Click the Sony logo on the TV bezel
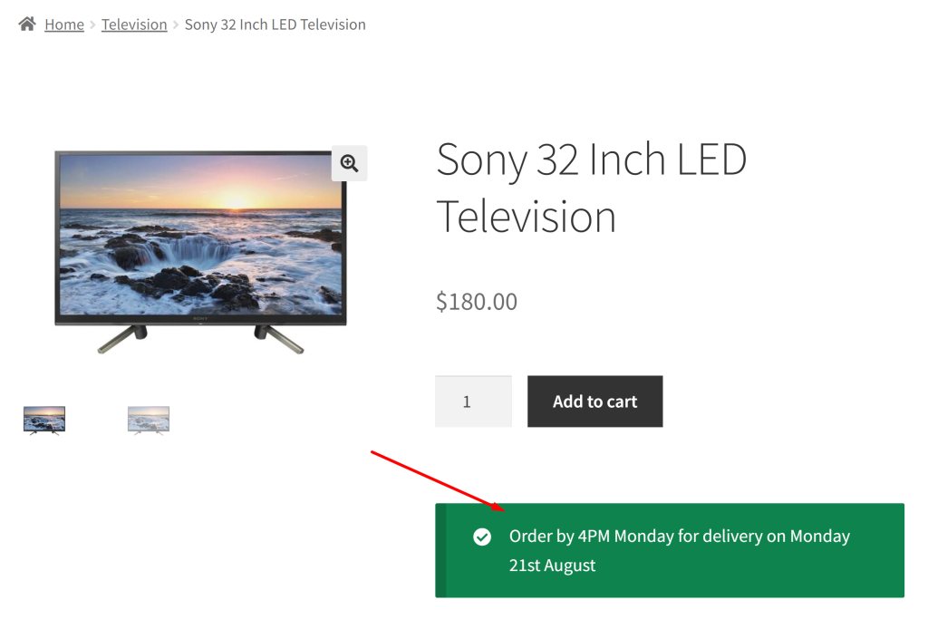Image resolution: width=928 pixels, height=619 pixels. (200, 319)
